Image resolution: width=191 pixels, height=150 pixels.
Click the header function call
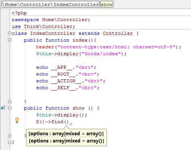coord(45,47)
